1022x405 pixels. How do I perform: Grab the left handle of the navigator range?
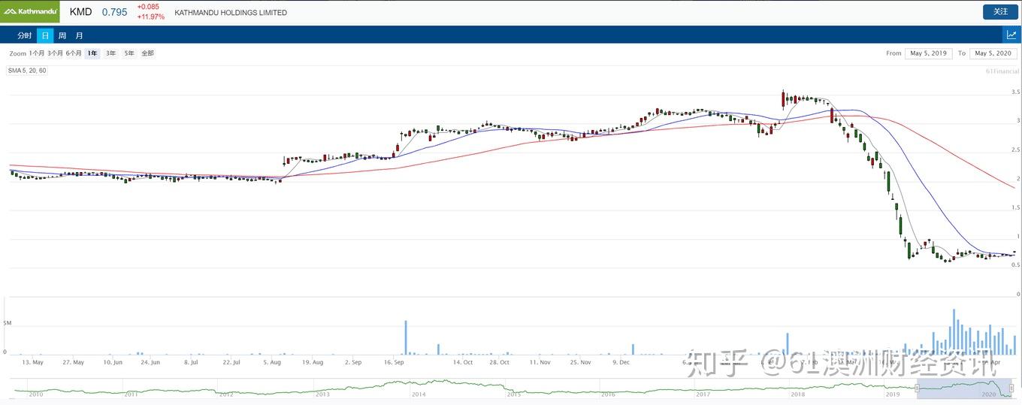[x=917, y=388]
